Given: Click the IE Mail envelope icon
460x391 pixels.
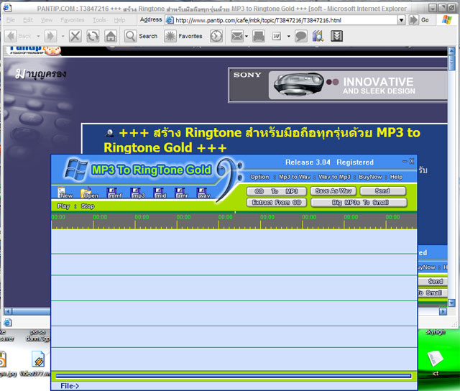Looking at the screenshot, I should pyautogui.click(x=236, y=37).
